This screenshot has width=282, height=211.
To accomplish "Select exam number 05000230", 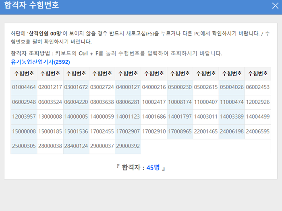I will point(180,87).
